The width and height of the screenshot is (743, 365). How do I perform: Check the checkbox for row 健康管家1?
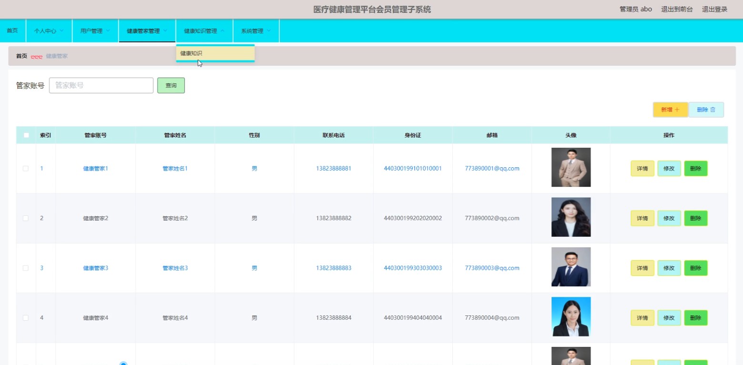(x=26, y=169)
